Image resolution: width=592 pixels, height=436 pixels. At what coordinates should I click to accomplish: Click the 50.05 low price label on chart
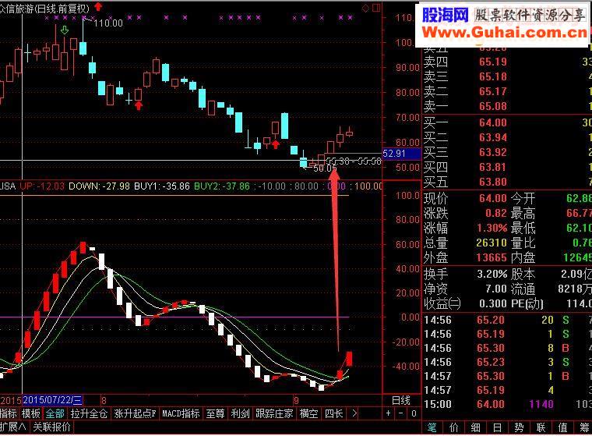325,168
